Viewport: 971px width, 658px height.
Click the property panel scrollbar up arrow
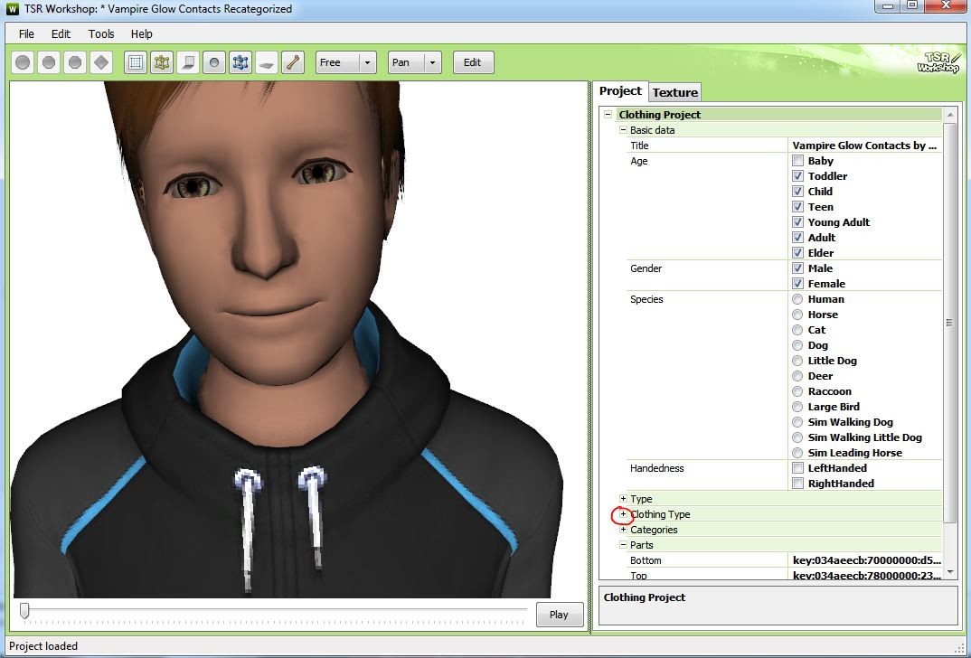pos(950,115)
